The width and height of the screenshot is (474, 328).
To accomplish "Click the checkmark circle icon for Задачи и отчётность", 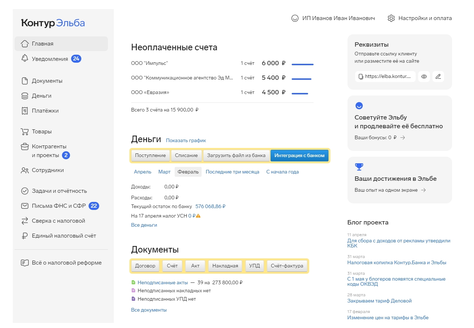I will point(25,191).
